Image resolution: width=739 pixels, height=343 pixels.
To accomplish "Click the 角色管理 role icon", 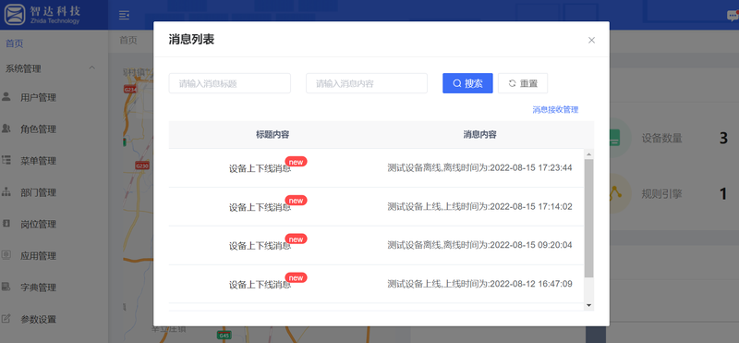I will (6, 129).
